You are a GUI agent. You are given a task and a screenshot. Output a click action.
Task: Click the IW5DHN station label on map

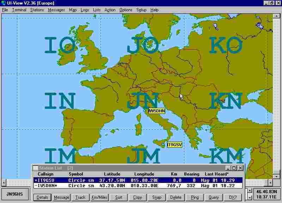[x=157, y=111]
